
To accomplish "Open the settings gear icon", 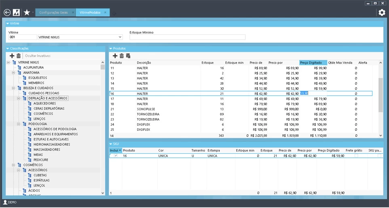I will (382, 13).
